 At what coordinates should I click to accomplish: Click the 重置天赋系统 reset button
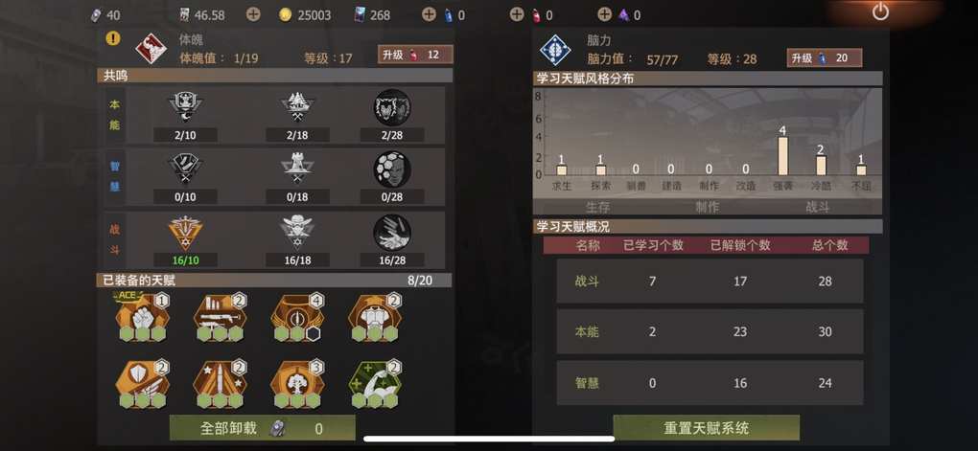point(706,429)
